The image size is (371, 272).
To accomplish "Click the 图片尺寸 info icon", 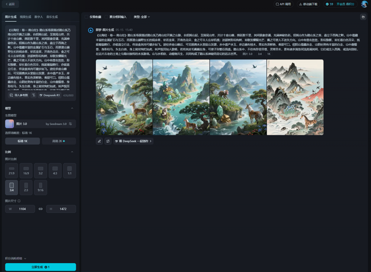I will click(19, 201).
